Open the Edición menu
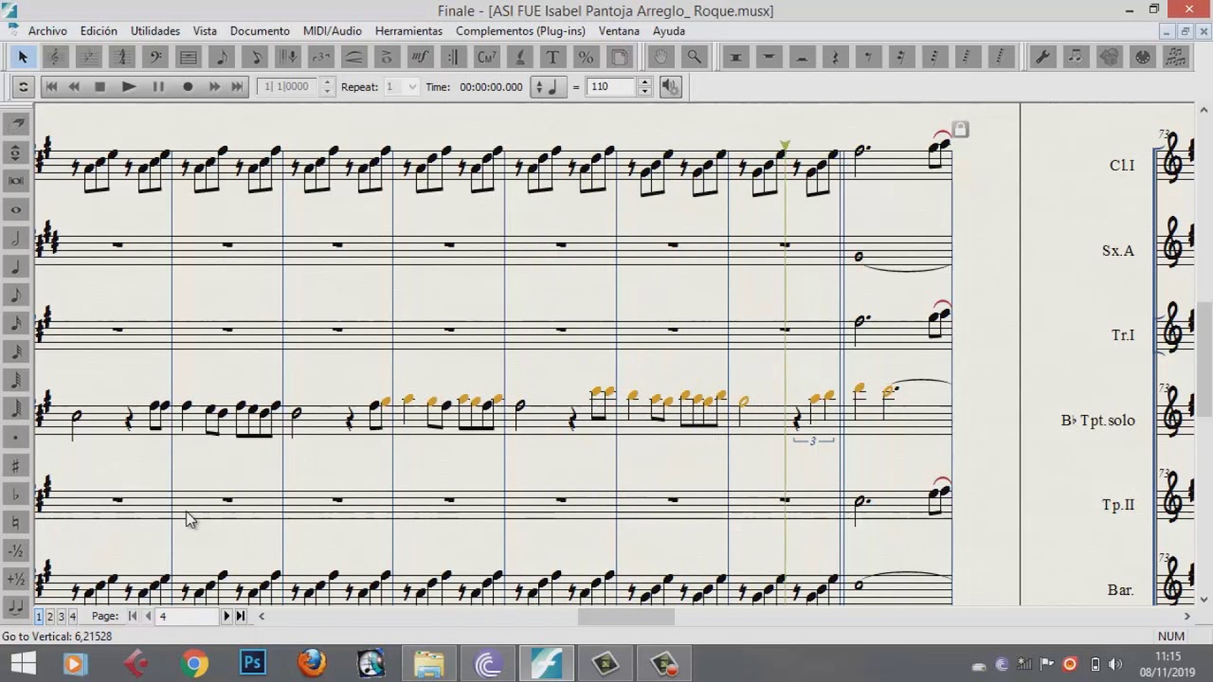 click(x=99, y=31)
